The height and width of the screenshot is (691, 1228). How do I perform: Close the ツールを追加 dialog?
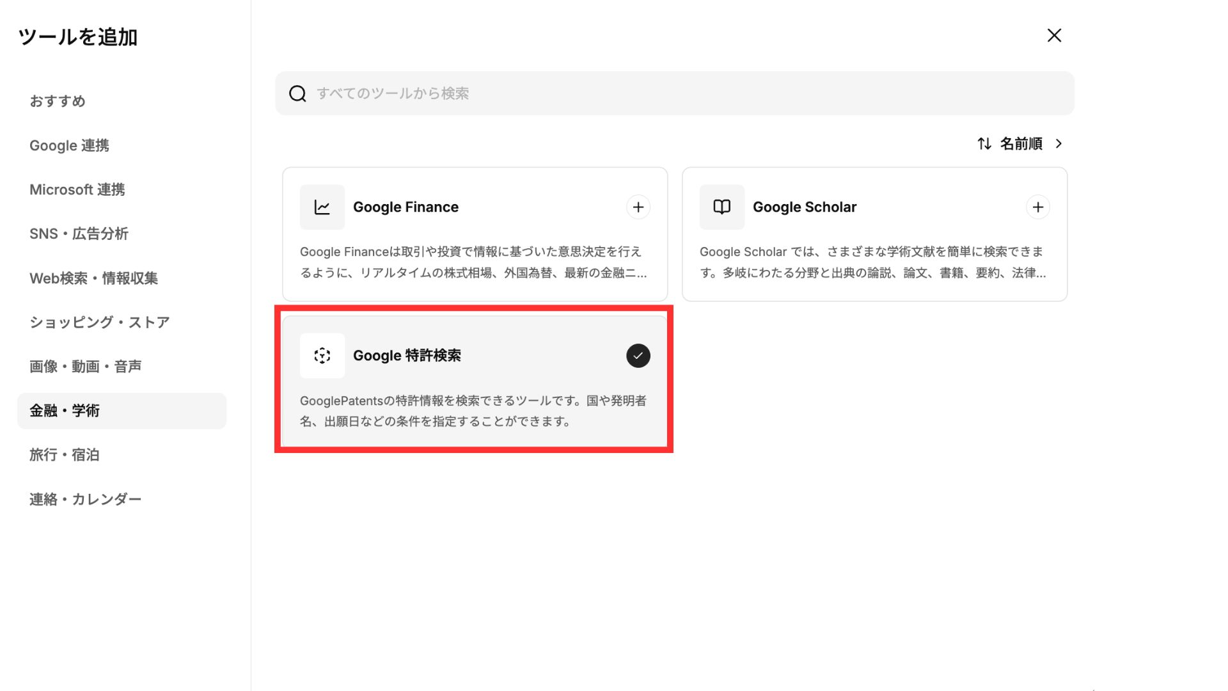1054,35
